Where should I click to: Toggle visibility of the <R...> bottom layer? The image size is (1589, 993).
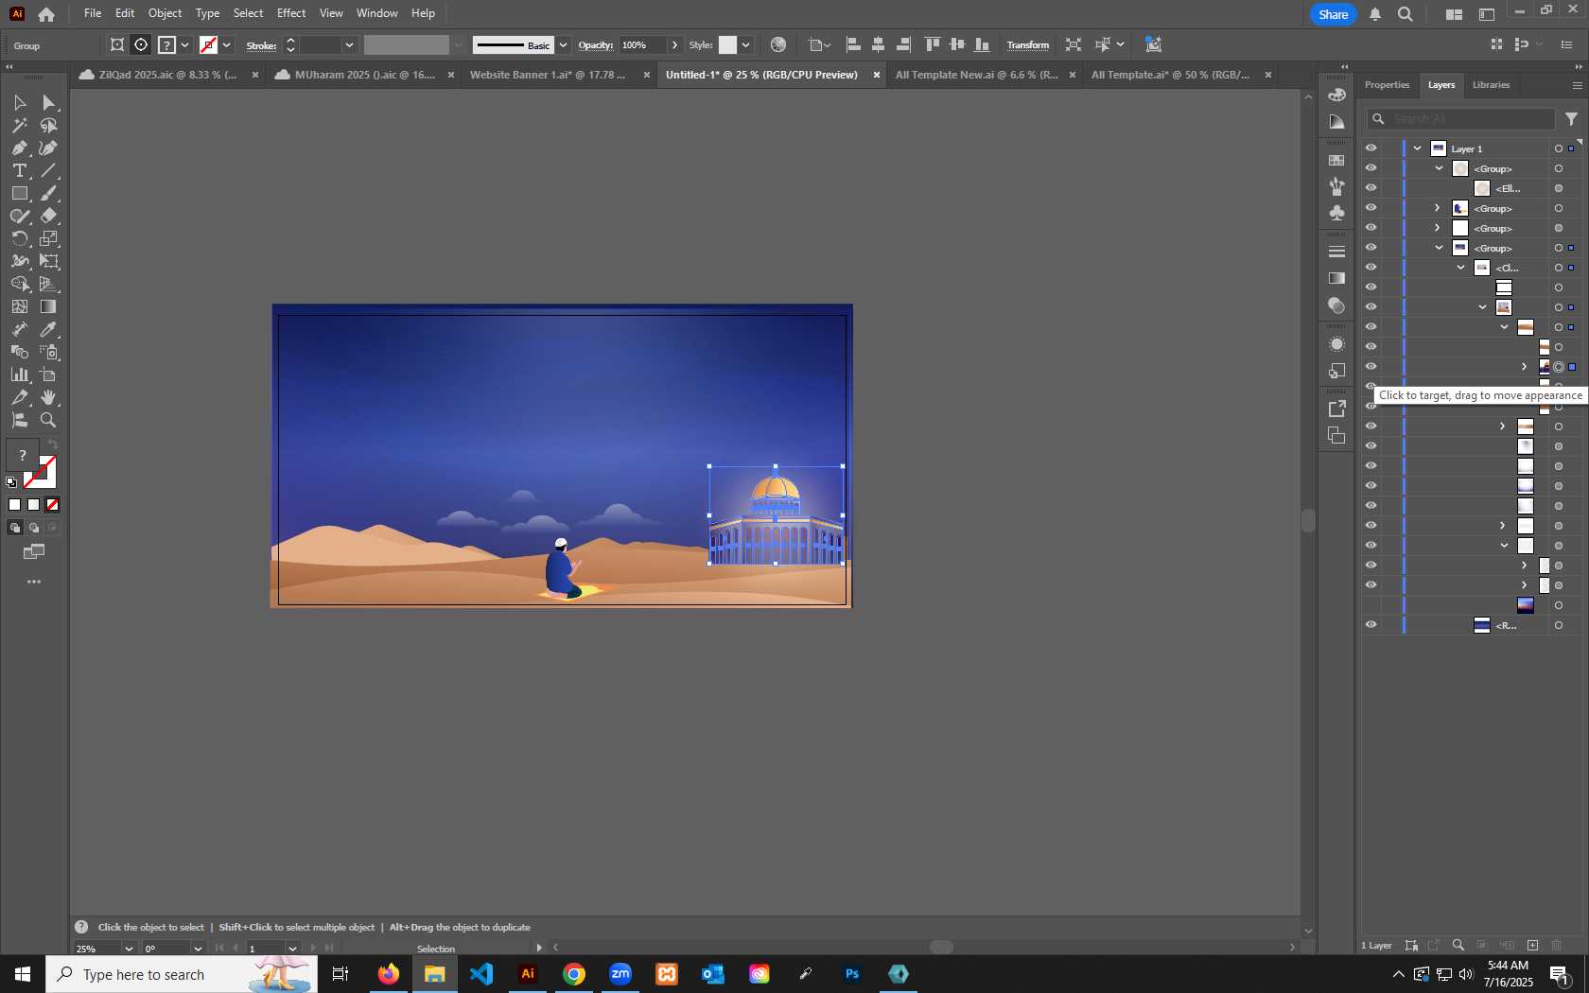[x=1371, y=625]
